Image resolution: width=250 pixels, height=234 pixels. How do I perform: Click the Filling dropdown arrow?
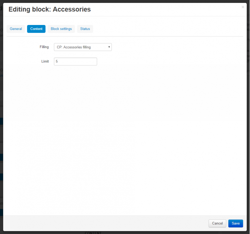pos(109,47)
